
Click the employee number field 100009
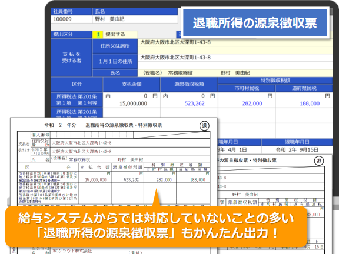coord(72,19)
